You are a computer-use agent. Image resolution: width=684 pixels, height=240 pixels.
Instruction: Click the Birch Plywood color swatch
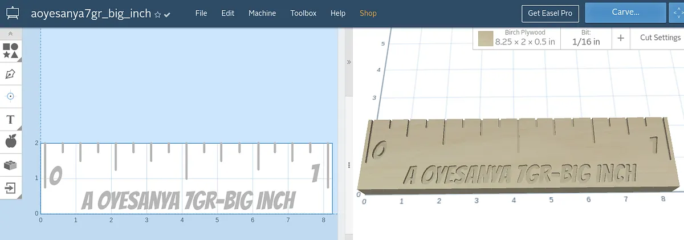485,38
